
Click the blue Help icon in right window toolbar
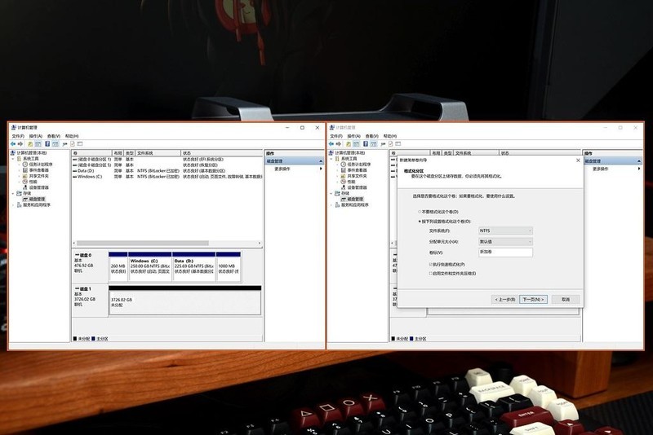(365, 143)
